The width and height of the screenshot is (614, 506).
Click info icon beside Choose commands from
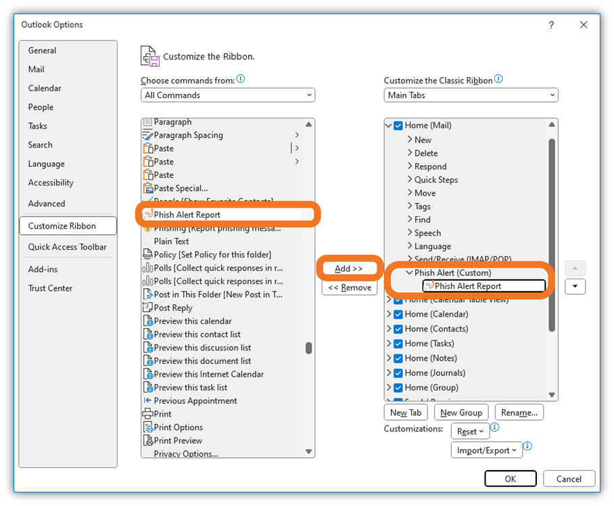click(241, 78)
